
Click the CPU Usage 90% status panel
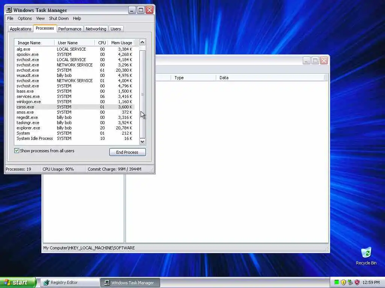(x=63, y=169)
